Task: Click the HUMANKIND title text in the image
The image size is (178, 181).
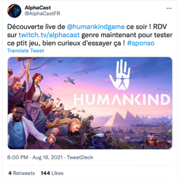Action: click(122, 100)
